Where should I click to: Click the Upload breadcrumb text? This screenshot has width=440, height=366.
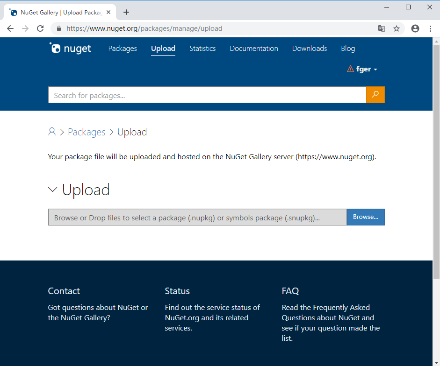coord(132,132)
